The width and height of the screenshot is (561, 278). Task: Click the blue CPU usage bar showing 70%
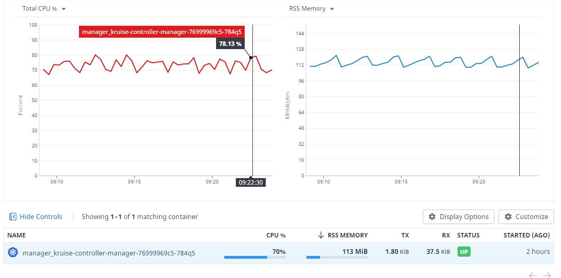tap(245, 258)
